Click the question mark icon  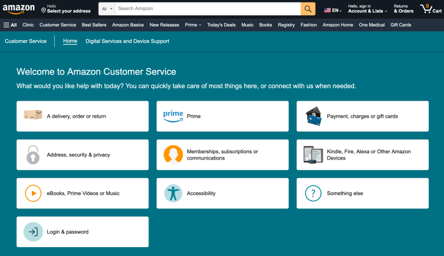313,193
